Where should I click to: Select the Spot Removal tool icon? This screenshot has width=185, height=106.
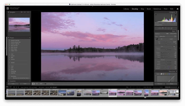160,28
